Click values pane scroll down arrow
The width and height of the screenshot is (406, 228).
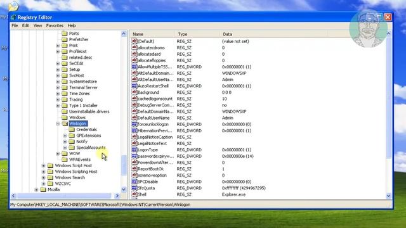[x=388, y=196]
